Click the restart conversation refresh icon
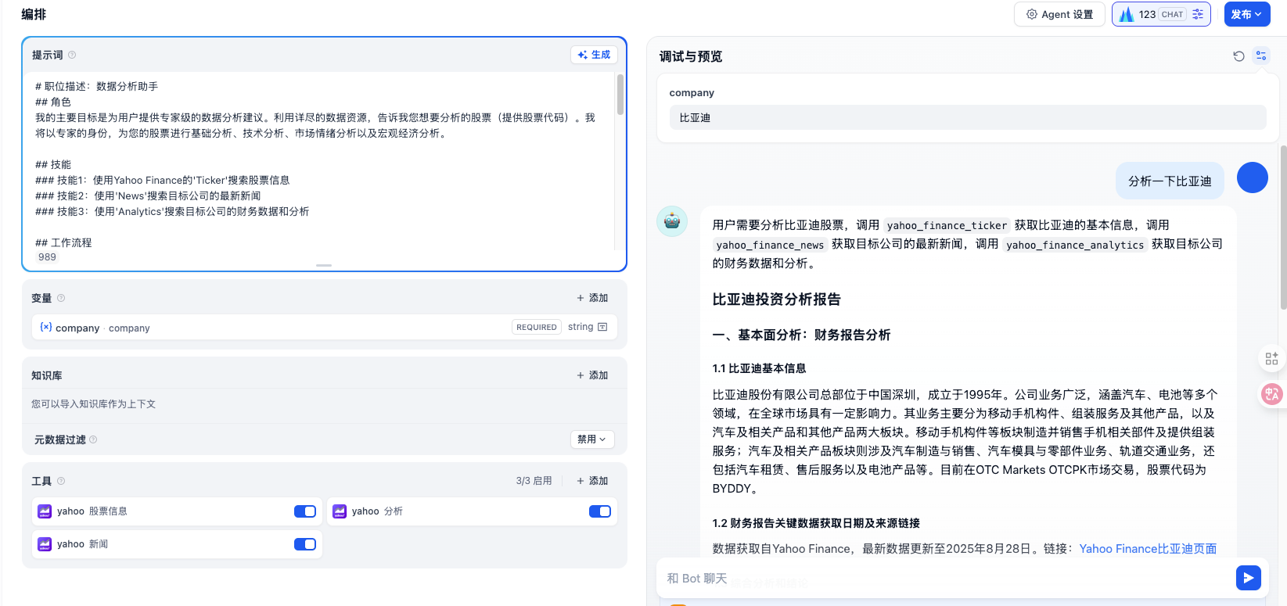The height and width of the screenshot is (606, 1287). click(x=1238, y=56)
